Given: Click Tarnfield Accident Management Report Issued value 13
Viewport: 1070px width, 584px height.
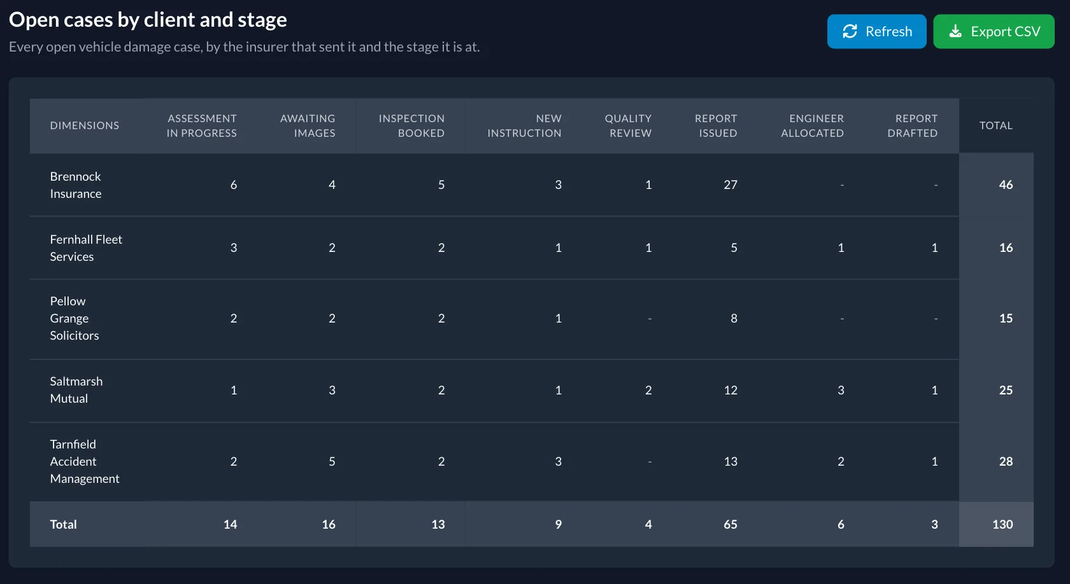Looking at the screenshot, I should point(731,461).
